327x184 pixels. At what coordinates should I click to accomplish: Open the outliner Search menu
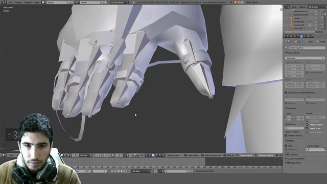[302, 7]
